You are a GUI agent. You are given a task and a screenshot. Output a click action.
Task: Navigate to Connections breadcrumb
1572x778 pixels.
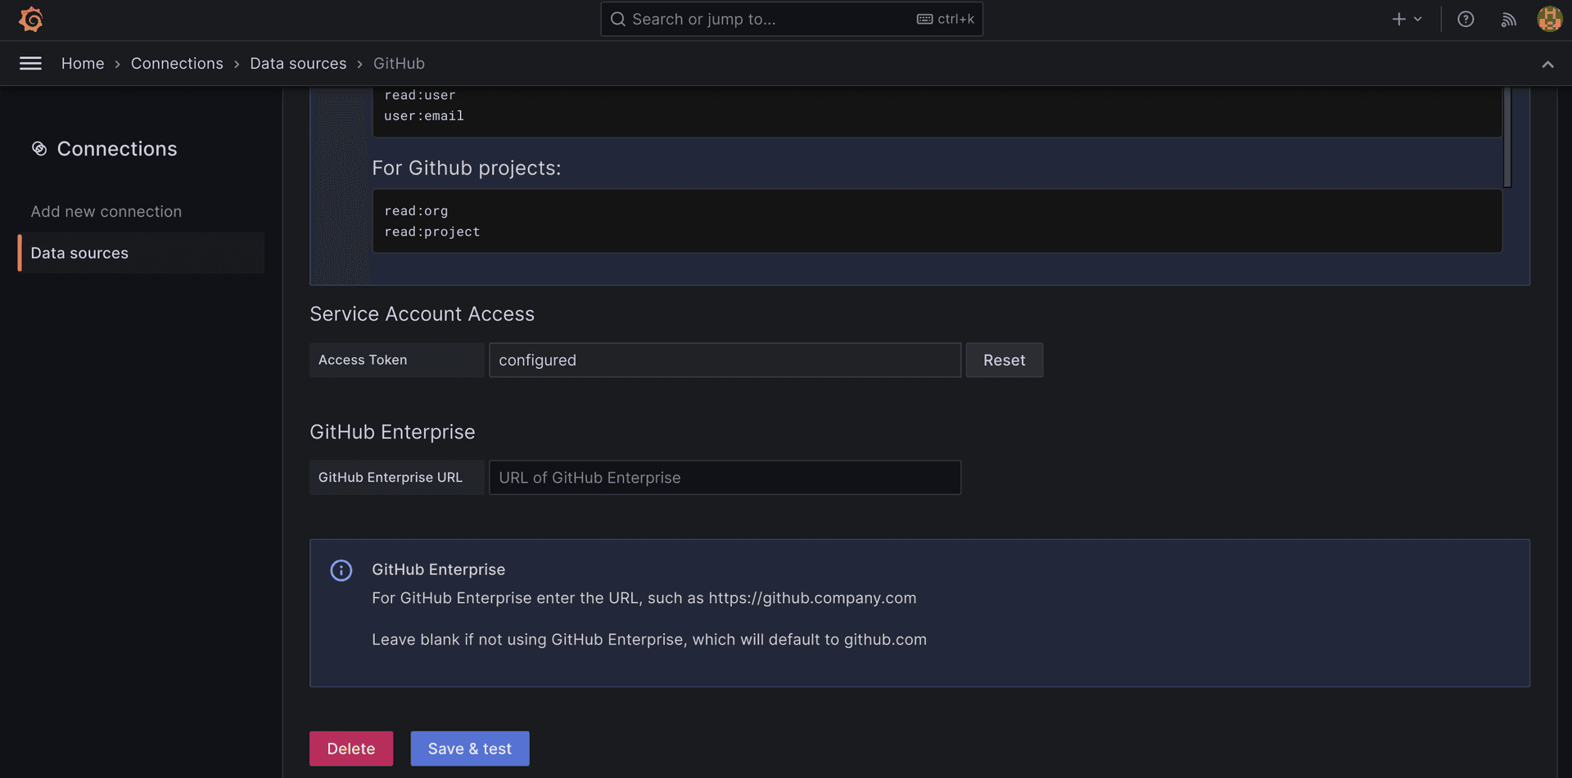[x=177, y=64]
